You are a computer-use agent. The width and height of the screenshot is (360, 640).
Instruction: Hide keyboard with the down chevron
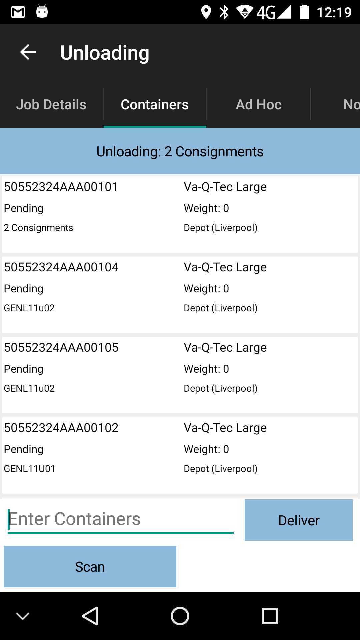pos(23,616)
